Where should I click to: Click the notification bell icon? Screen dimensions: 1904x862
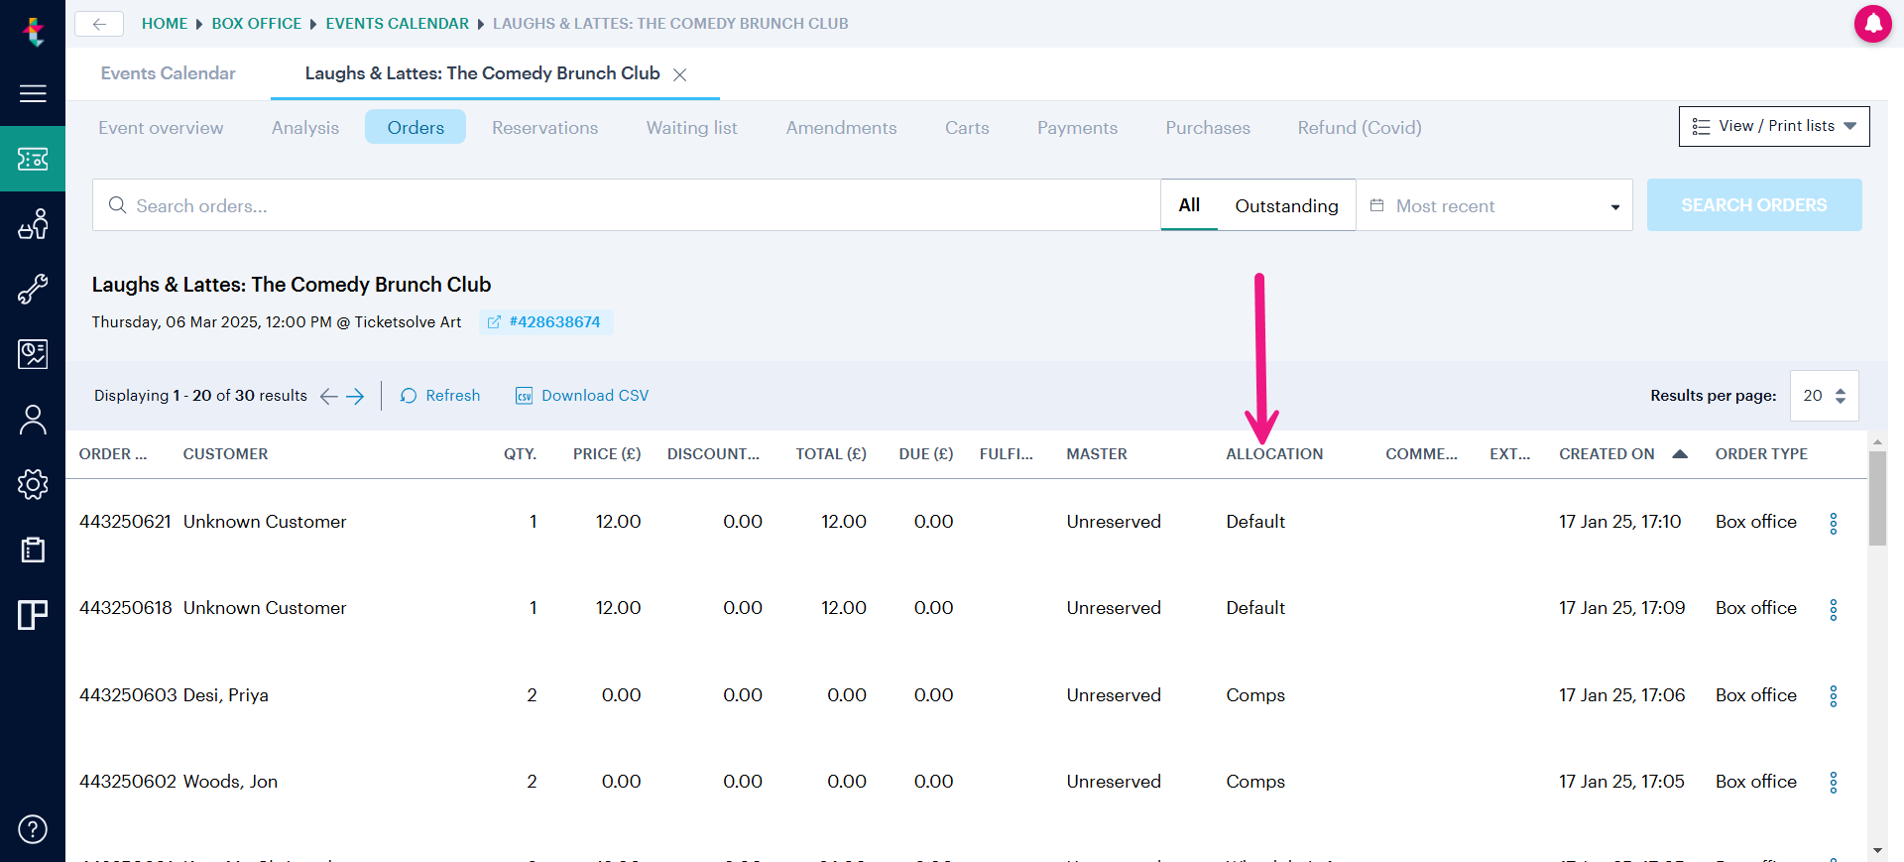click(x=1872, y=24)
